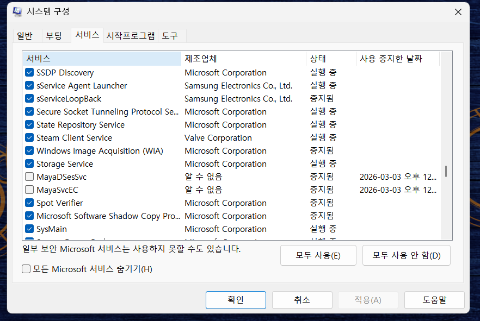
Task: Click the 모두 사용(E) button
Action: tap(318, 255)
